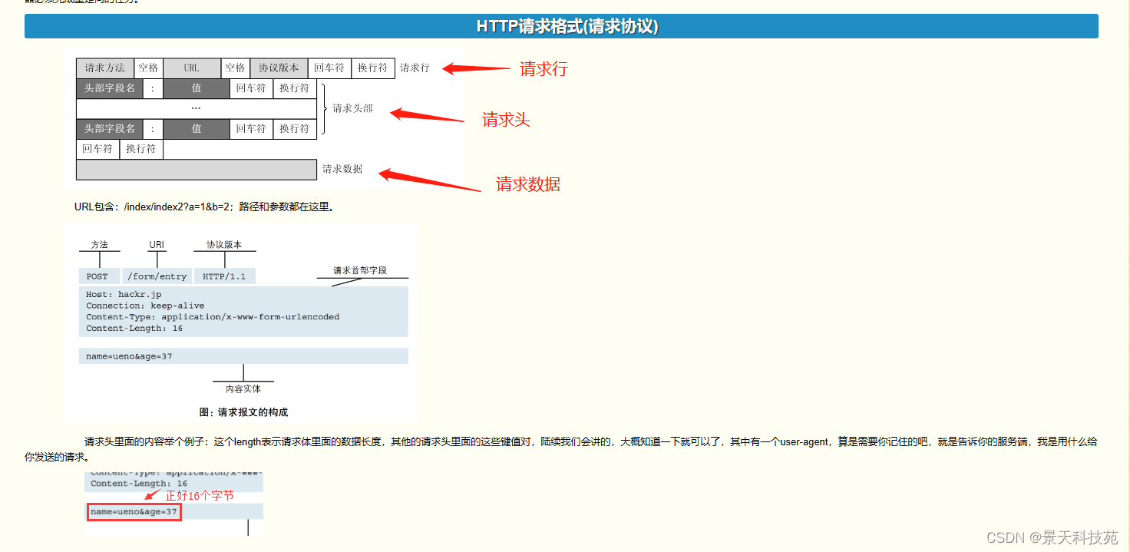Screen dimensions: 1130x552
Task: Click the 'Connection: keep-alive' header line
Action: point(145,306)
